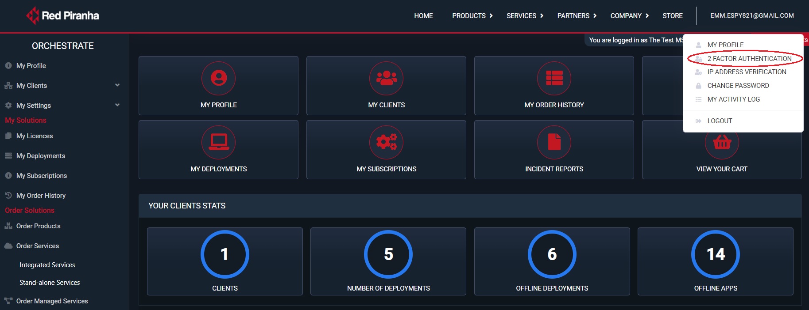Open My Subscriptions sidebar link
The image size is (809, 310).
42,176
